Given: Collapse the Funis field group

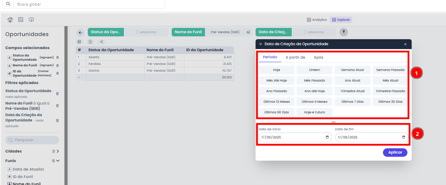Looking at the screenshot, I should [58, 161].
